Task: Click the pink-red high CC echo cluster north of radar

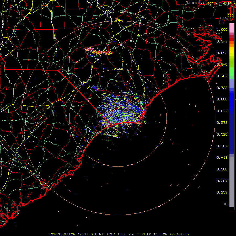Action: (99, 51)
